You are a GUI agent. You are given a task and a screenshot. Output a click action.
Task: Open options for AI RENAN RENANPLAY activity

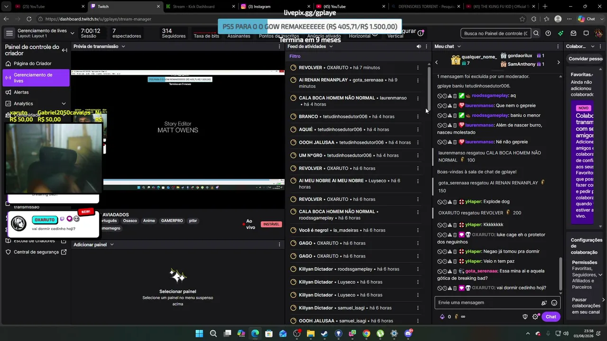pyautogui.click(x=418, y=81)
